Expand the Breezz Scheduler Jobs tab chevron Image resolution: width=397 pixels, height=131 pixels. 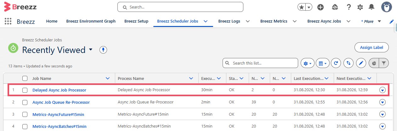pos(206,21)
